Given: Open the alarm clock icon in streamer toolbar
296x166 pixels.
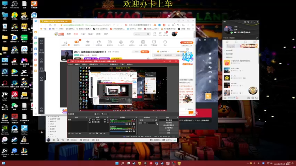Looking at the screenshot, I should (154, 42).
